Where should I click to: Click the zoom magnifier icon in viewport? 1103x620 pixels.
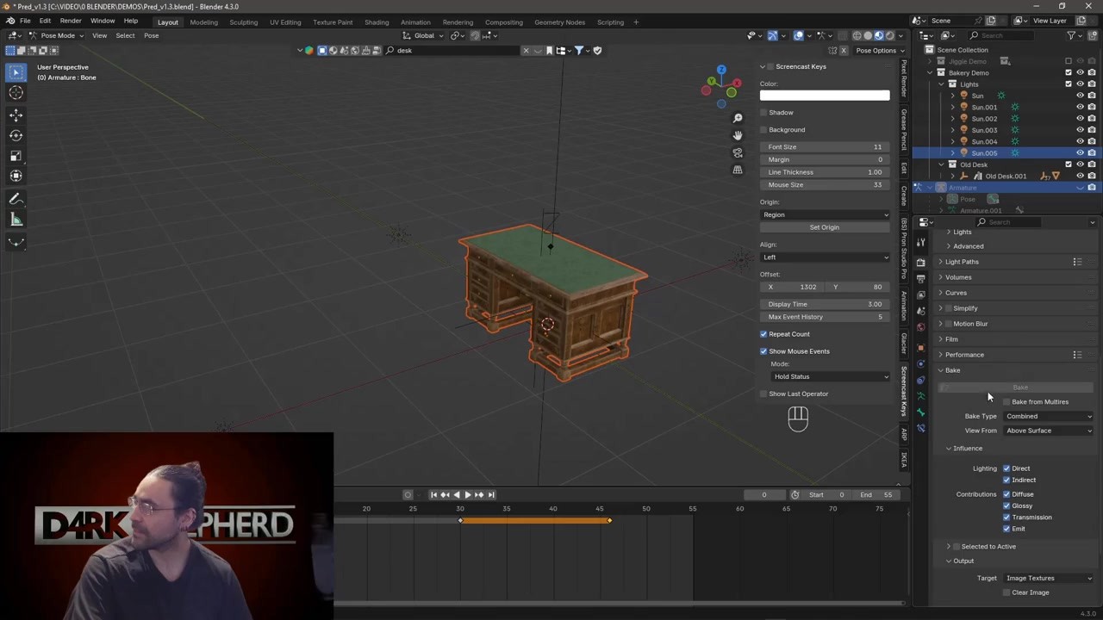(738, 118)
